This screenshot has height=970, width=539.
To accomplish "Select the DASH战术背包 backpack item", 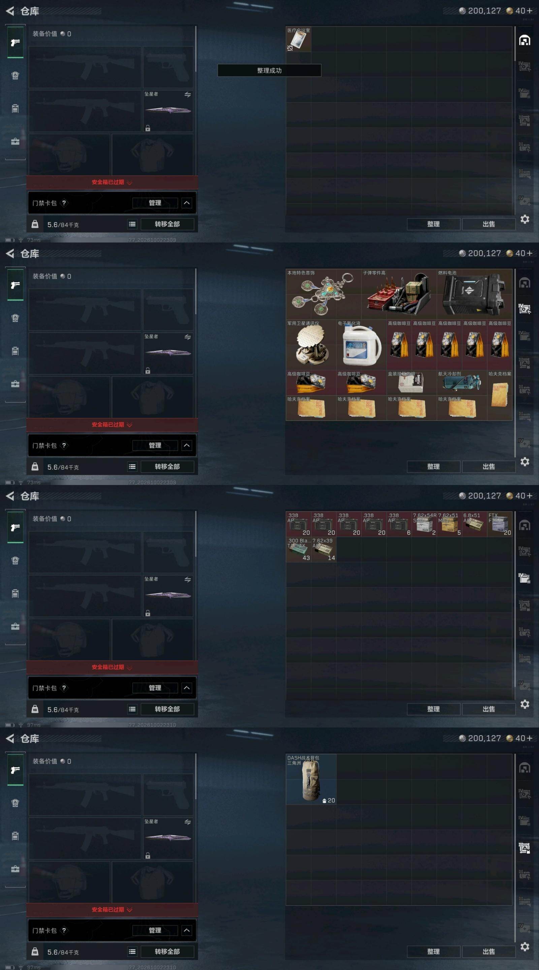I will point(311,779).
